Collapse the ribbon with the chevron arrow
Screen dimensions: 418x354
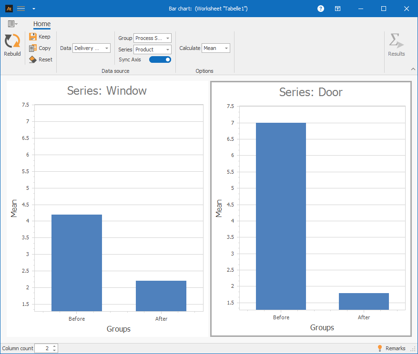point(413,69)
